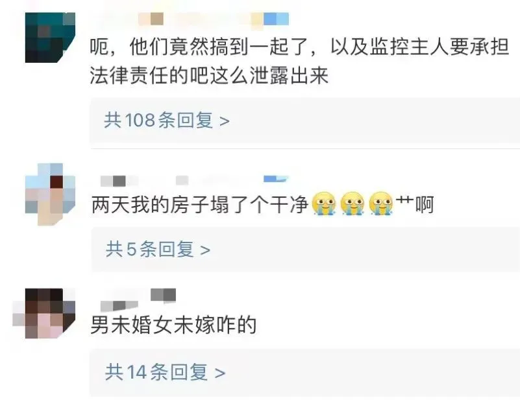Open the first commenter's blurred username
The height and width of the screenshot is (400, 520).
click(x=195, y=19)
